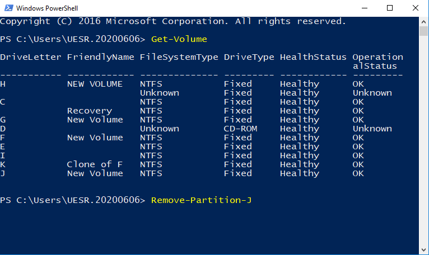Image resolution: width=429 pixels, height=255 pixels.
Task: Click the Microsoft Corporation copyright line
Action: [x=173, y=21]
